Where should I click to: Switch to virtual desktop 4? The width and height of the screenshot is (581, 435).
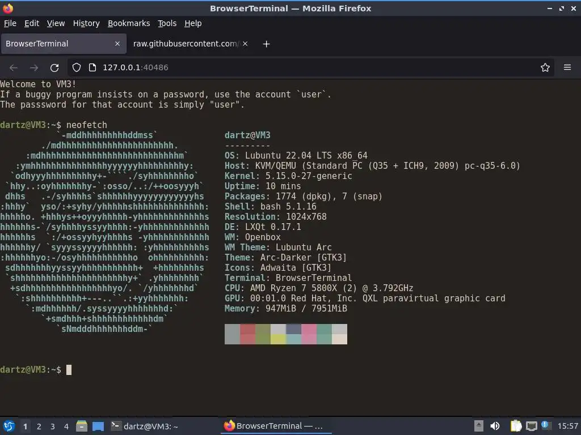pos(66,427)
